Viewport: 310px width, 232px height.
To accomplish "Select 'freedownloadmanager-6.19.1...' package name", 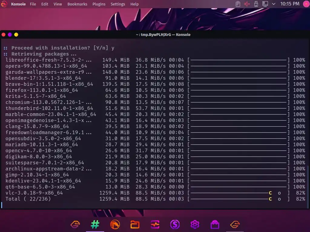I will point(48,132).
